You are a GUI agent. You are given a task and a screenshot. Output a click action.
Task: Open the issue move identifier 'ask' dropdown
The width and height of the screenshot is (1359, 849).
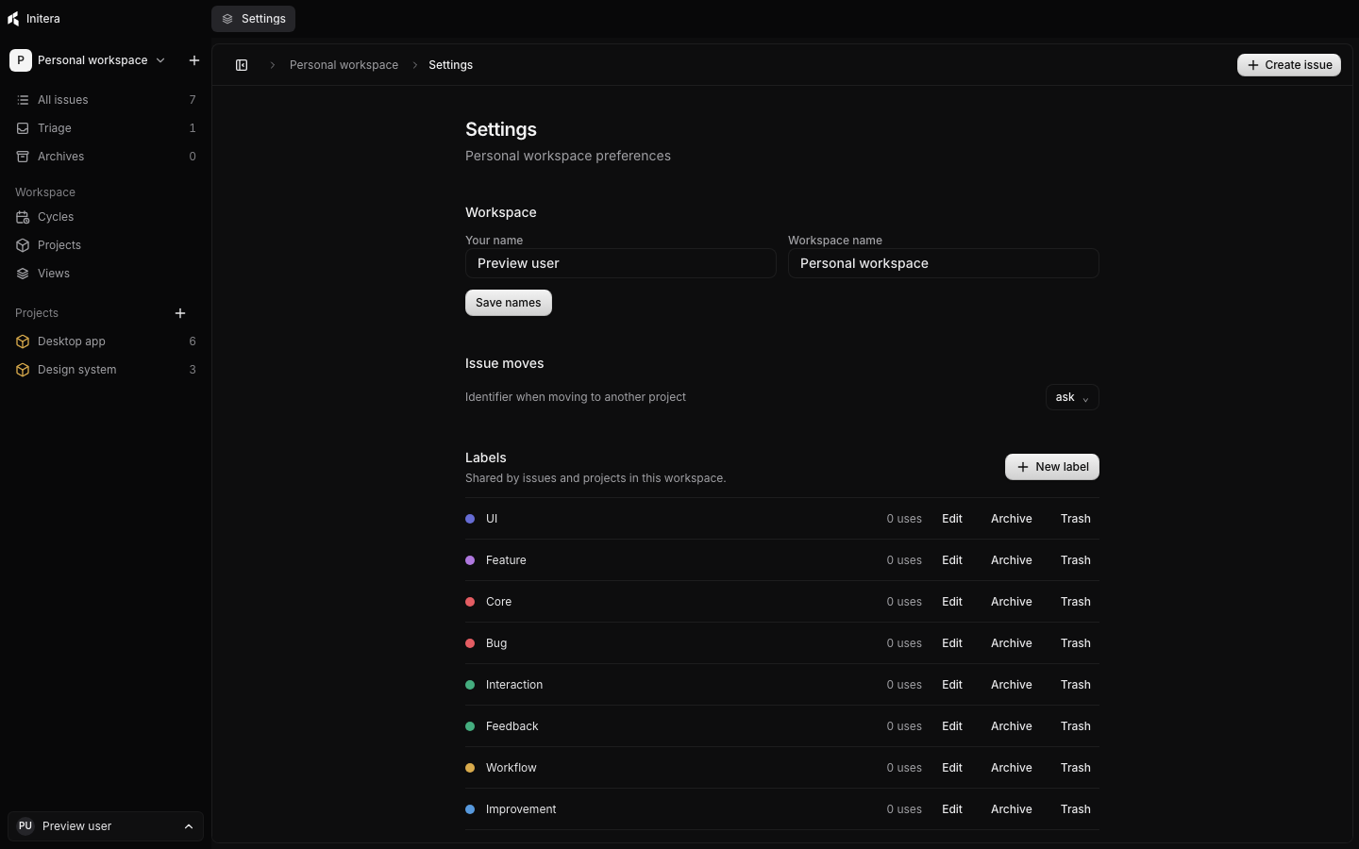(x=1072, y=397)
